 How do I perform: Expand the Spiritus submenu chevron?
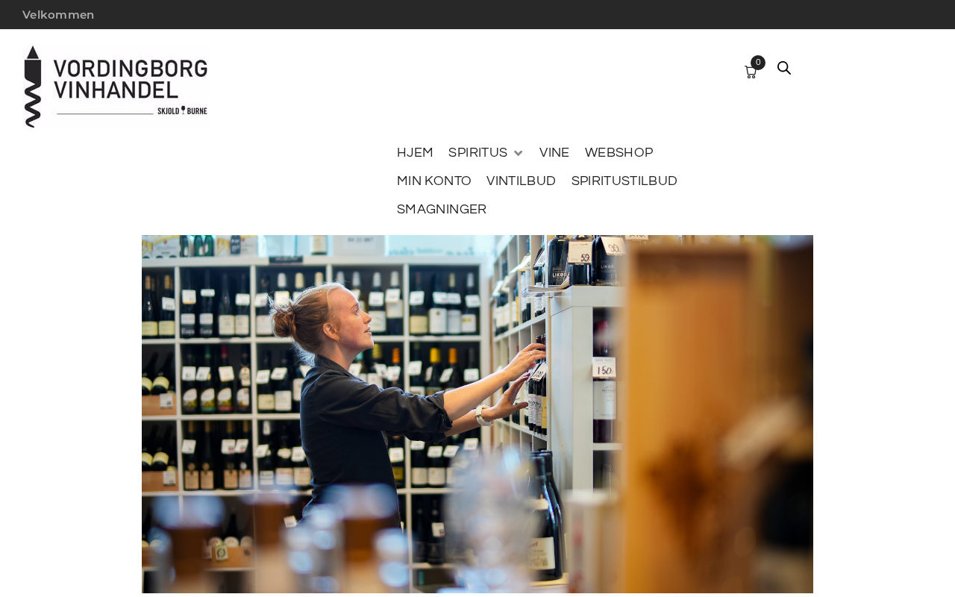pyautogui.click(x=519, y=153)
